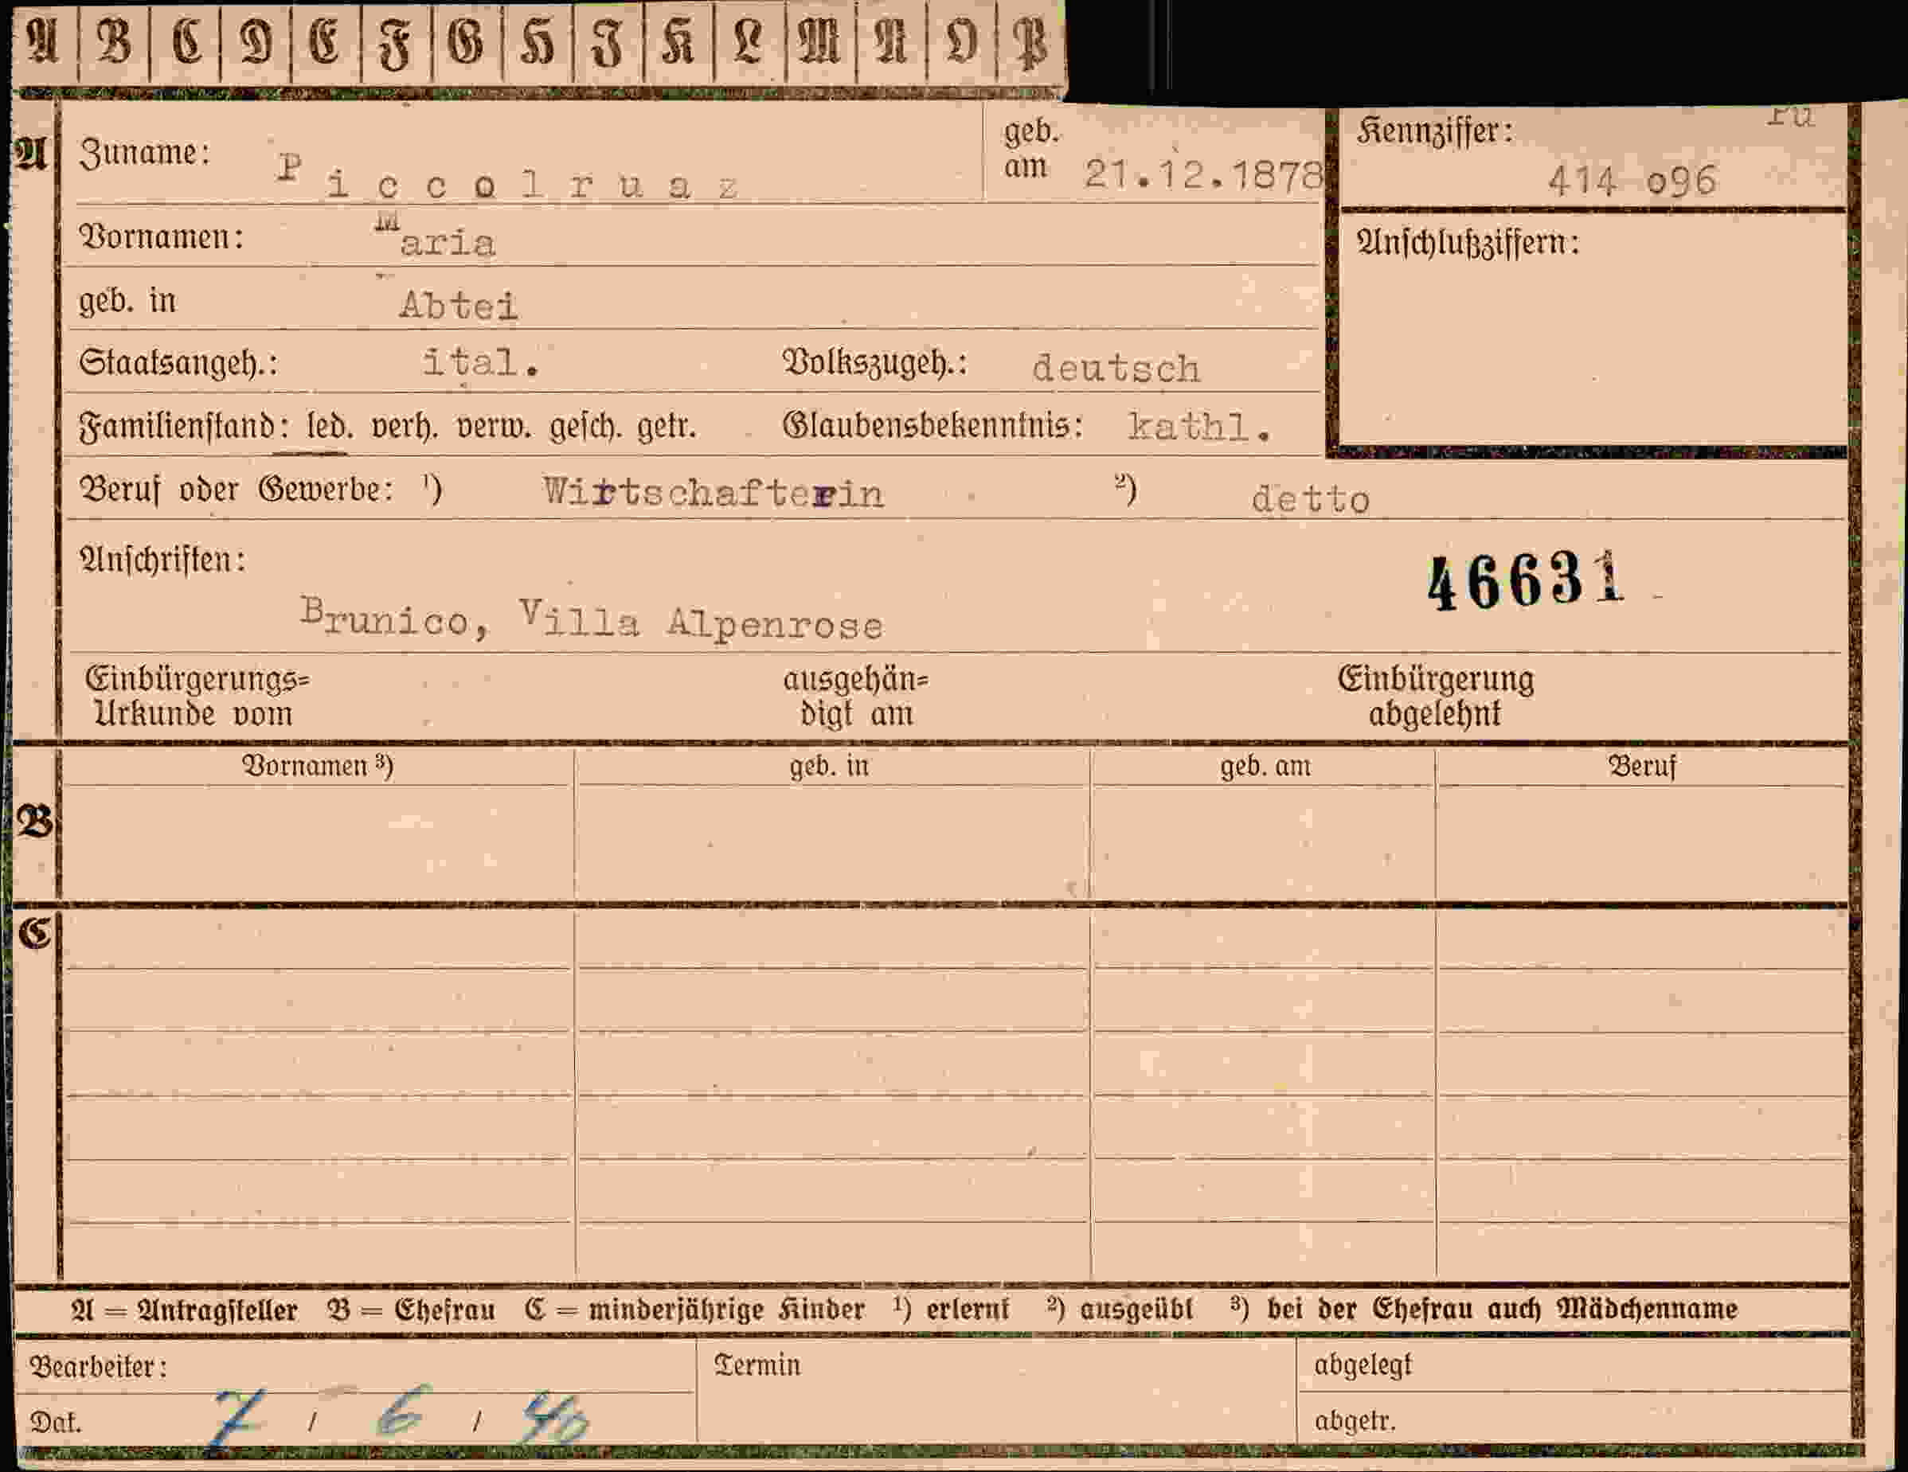The height and width of the screenshot is (1472, 1908).
Task: Click the birth date '21.12.1878'
Action: (1204, 176)
